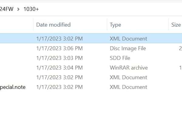Click the column divider between Type and Size

click(168, 25)
